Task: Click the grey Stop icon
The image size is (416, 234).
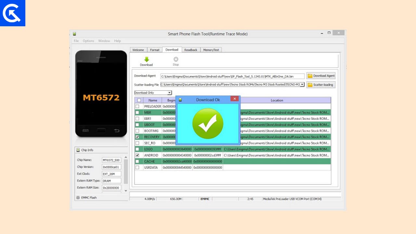Action: click(176, 59)
